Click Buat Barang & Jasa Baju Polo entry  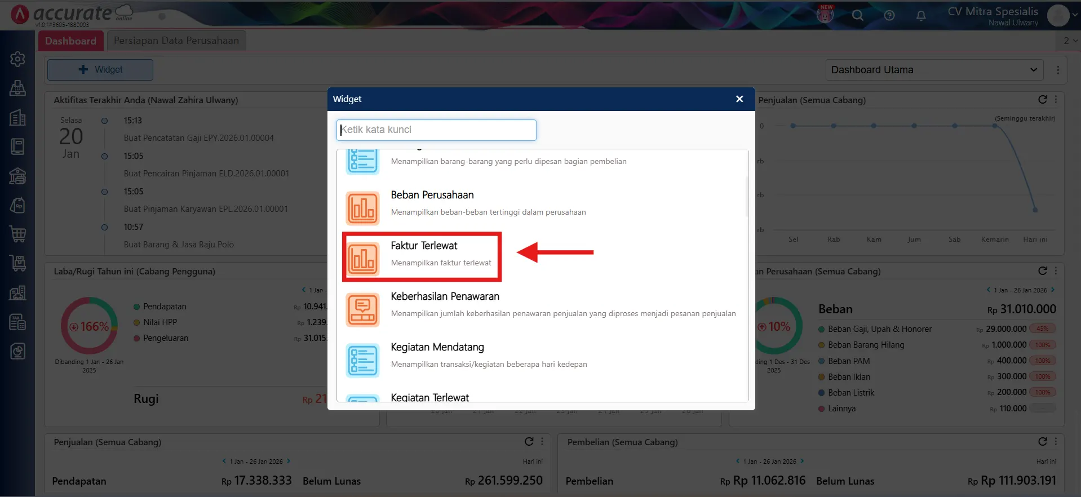point(179,245)
